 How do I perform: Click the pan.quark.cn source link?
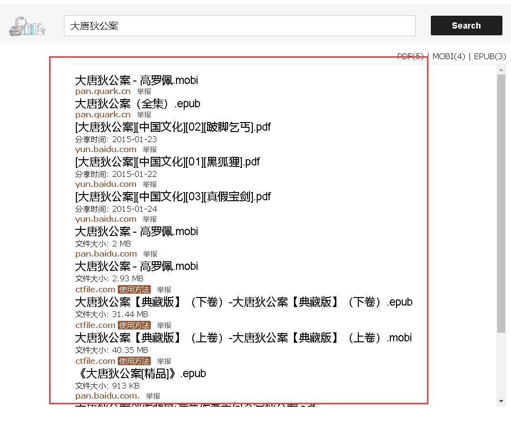coord(103,91)
